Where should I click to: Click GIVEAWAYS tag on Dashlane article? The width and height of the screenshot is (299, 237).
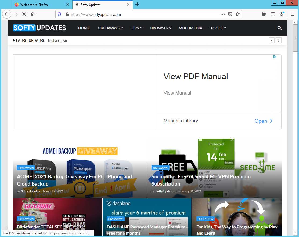pyautogui.click(x=116, y=219)
